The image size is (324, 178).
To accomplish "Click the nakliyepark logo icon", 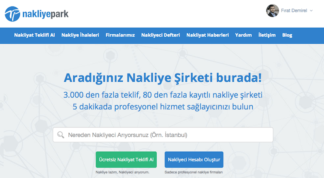I will pos(13,14).
